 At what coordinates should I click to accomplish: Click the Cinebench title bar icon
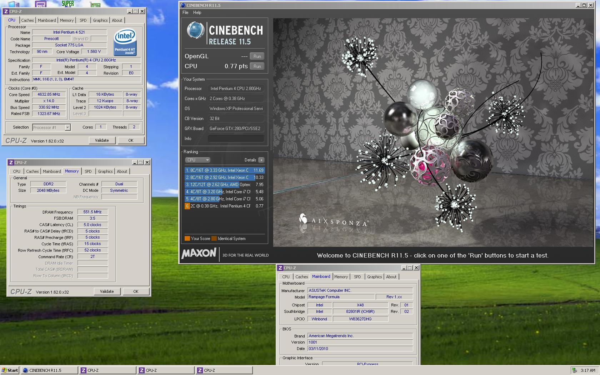(183, 5)
